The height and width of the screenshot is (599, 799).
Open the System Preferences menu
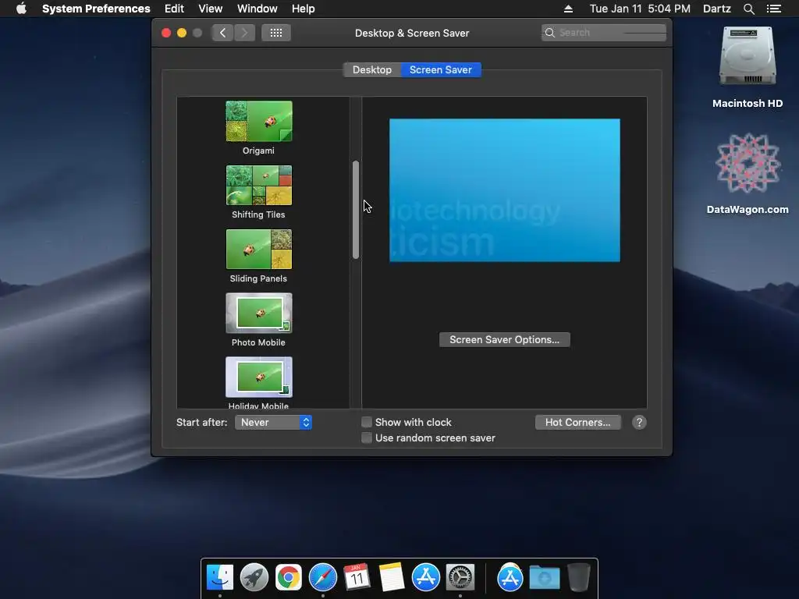(x=96, y=9)
